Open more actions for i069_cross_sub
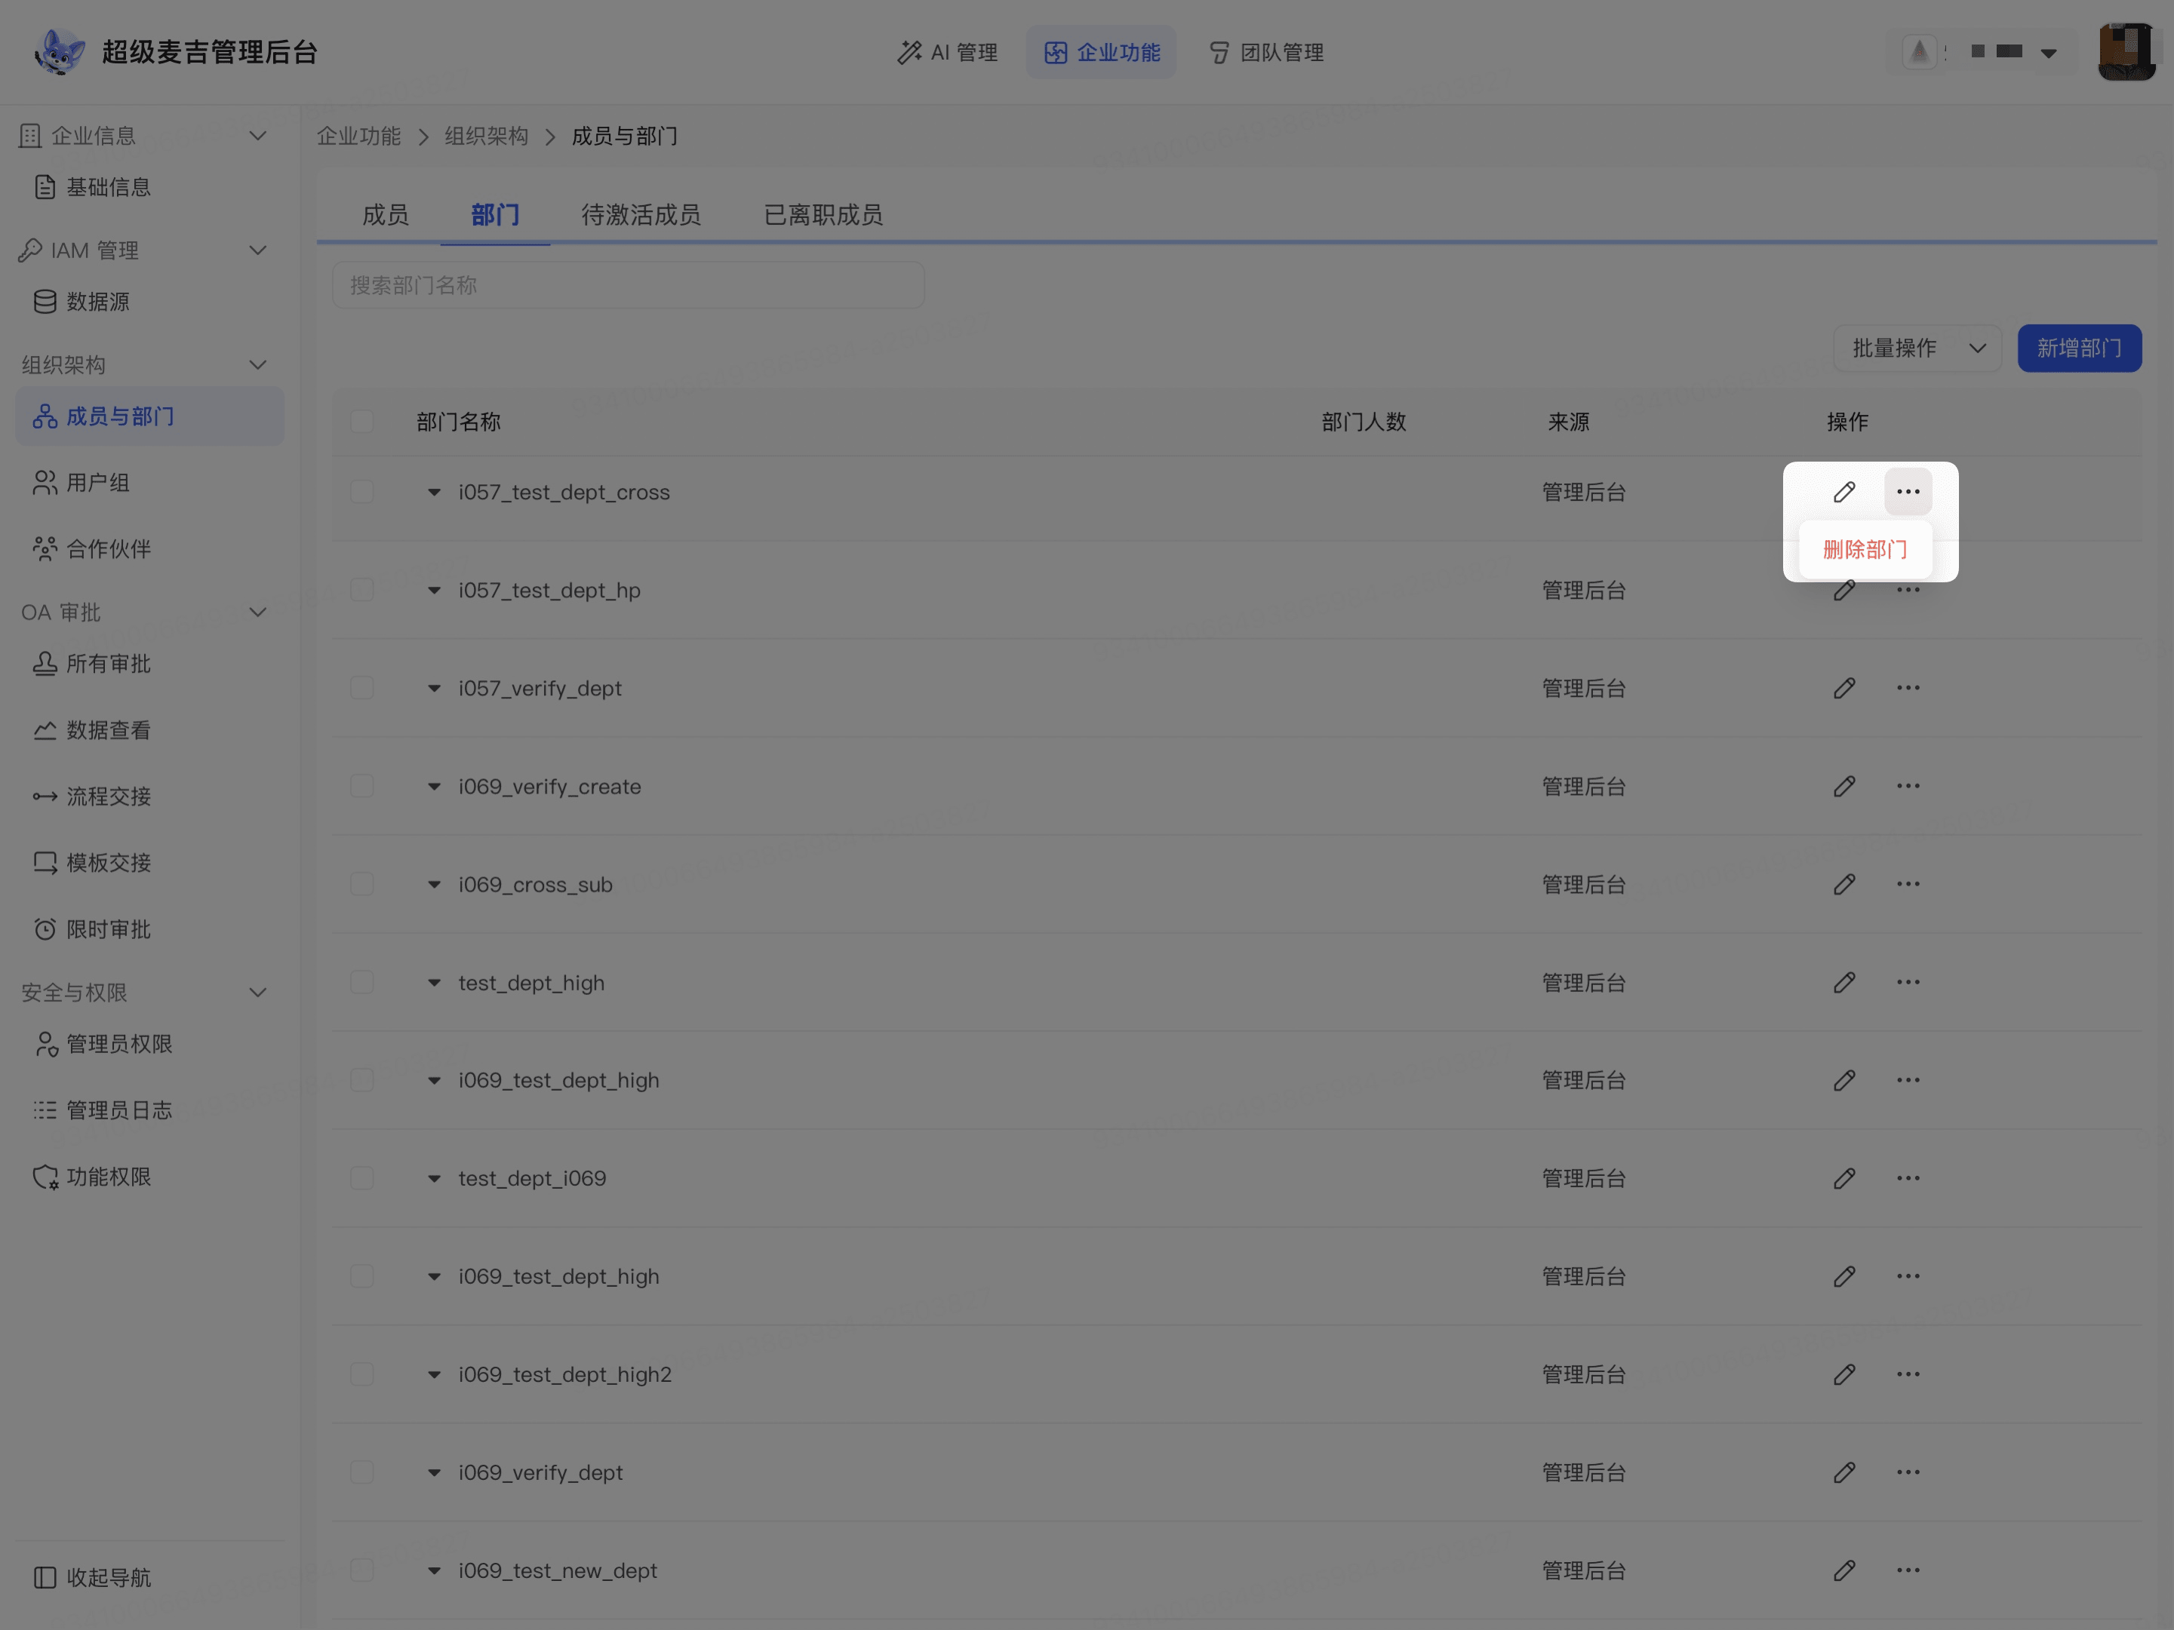 [x=1908, y=884]
